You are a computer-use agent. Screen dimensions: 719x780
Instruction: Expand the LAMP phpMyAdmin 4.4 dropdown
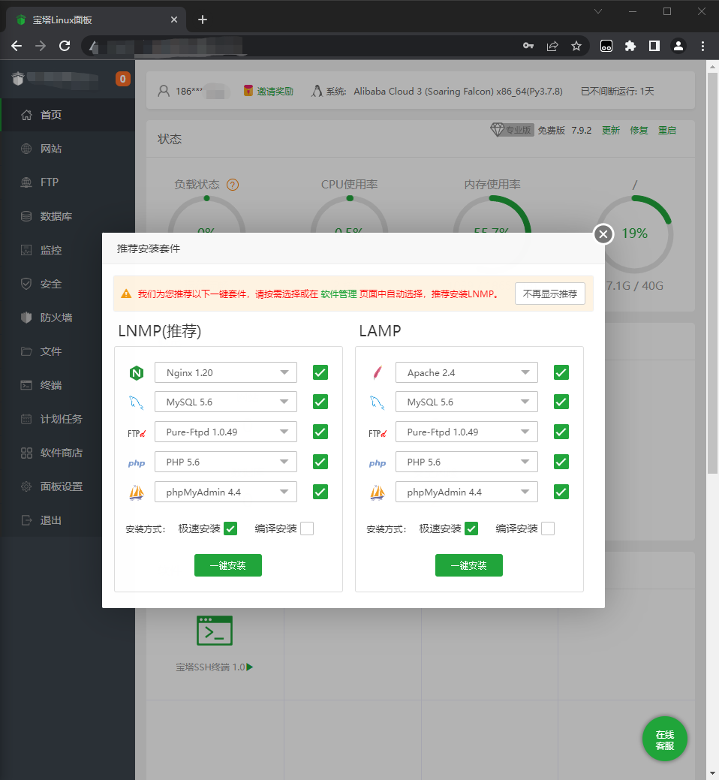click(x=466, y=492)
